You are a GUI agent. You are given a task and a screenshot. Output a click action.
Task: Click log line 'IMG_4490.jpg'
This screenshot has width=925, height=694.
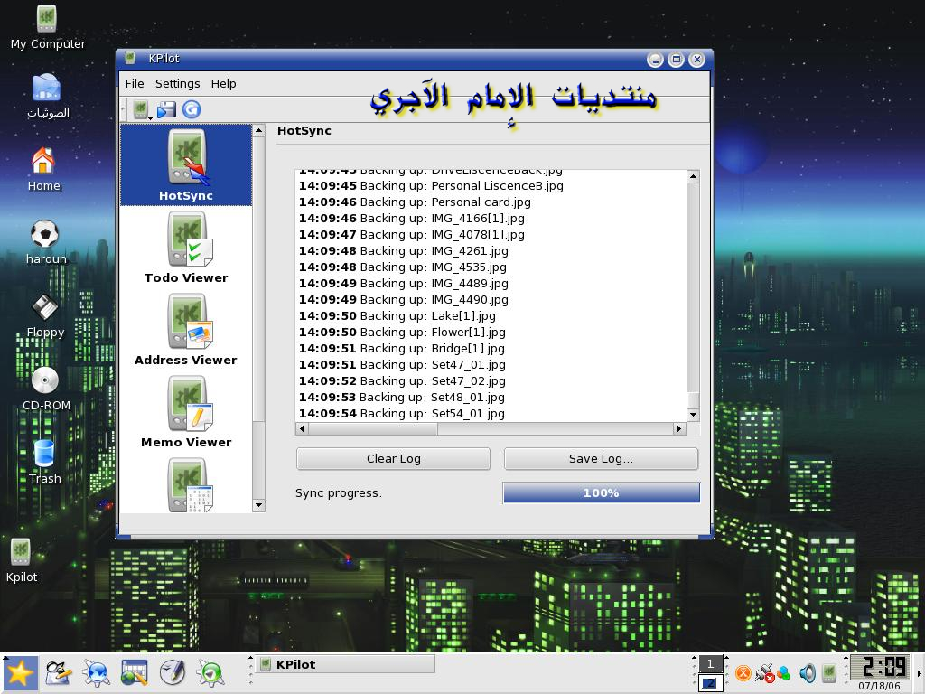pos(404,300)
